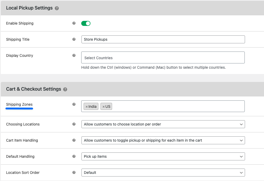
Task: Click help icon next to Shipping Title
Action: (74, 39)
